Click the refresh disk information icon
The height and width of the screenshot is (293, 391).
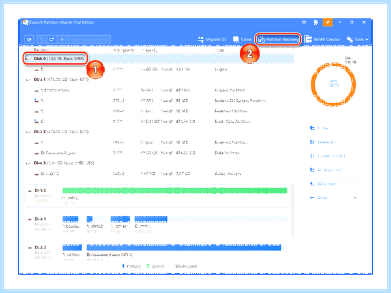[29, 39]
